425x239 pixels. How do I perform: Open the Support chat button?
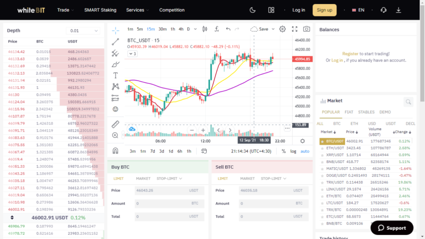pos(392,228)
